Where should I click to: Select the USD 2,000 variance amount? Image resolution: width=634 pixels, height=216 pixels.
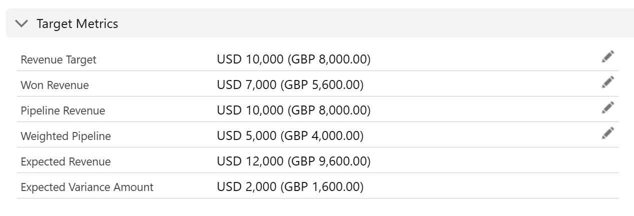coord(247,187)
